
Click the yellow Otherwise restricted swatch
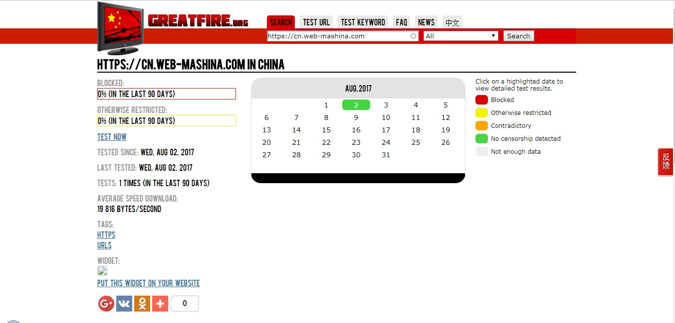[481, 112]
